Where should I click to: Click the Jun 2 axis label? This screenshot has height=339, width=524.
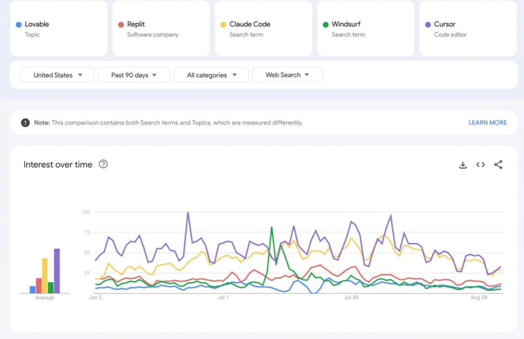95,297
